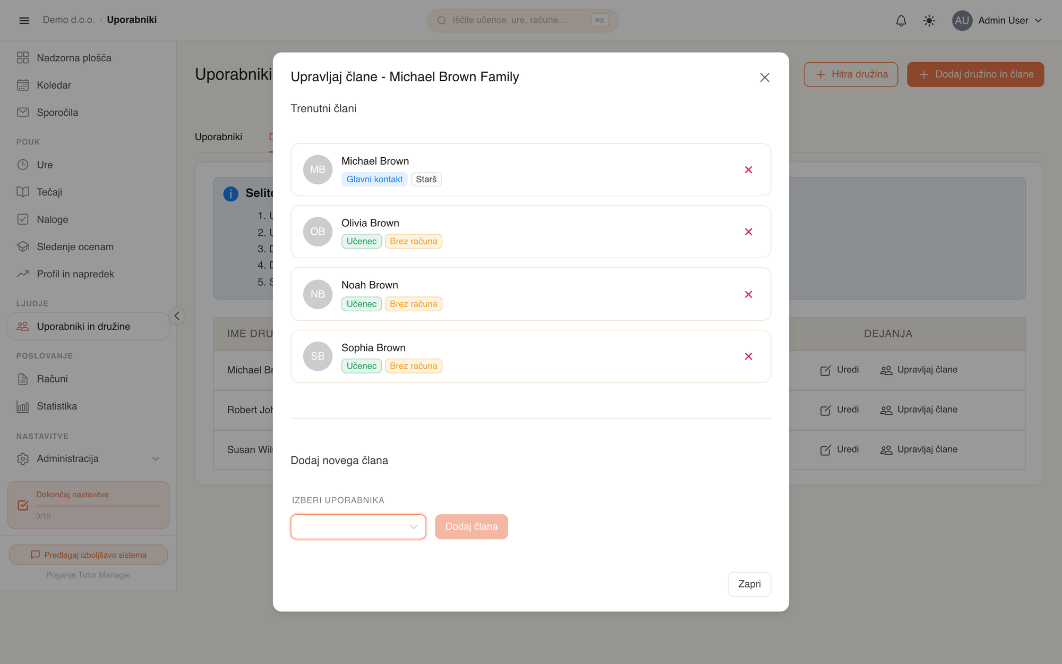Click the Zapri button

tap(749, 584)
